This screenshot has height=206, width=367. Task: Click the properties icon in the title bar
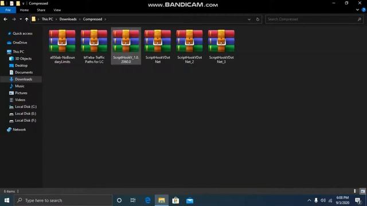click(11, 3)
